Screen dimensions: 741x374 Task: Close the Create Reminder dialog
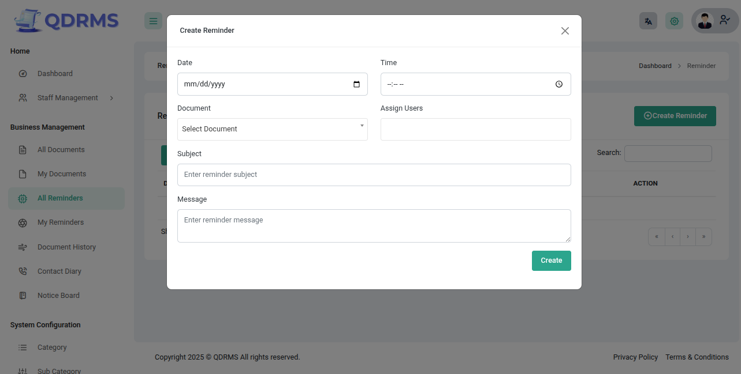565,31
